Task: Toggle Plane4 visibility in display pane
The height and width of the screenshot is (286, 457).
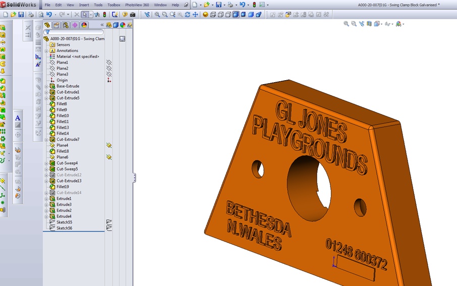Action: coord(109,145)
